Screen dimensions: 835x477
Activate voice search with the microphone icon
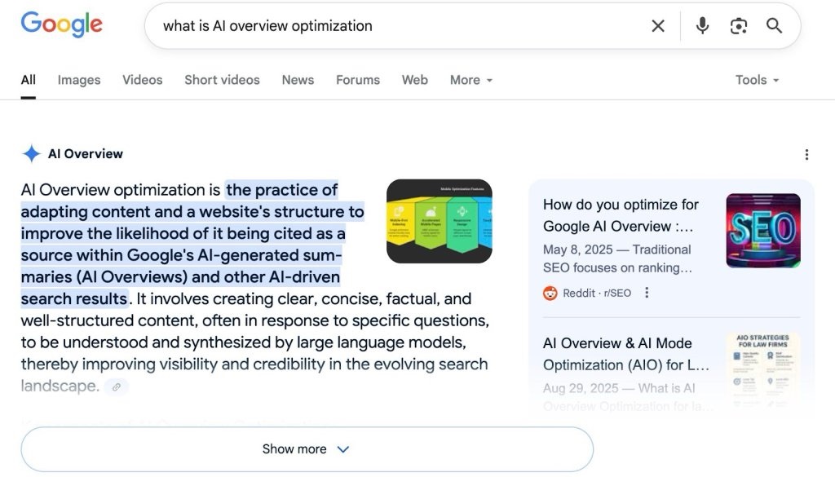point(702,25)
